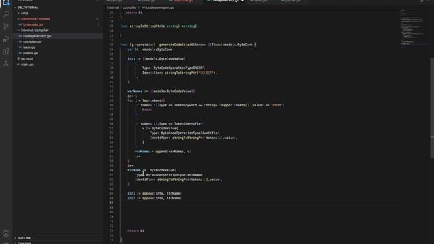Click 'return bt' on line 73

click(136, 230)
